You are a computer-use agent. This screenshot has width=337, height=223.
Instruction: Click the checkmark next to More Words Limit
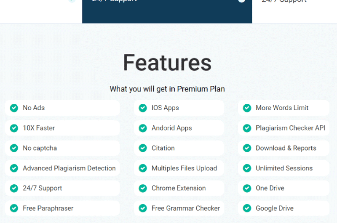tap(247, 108)
